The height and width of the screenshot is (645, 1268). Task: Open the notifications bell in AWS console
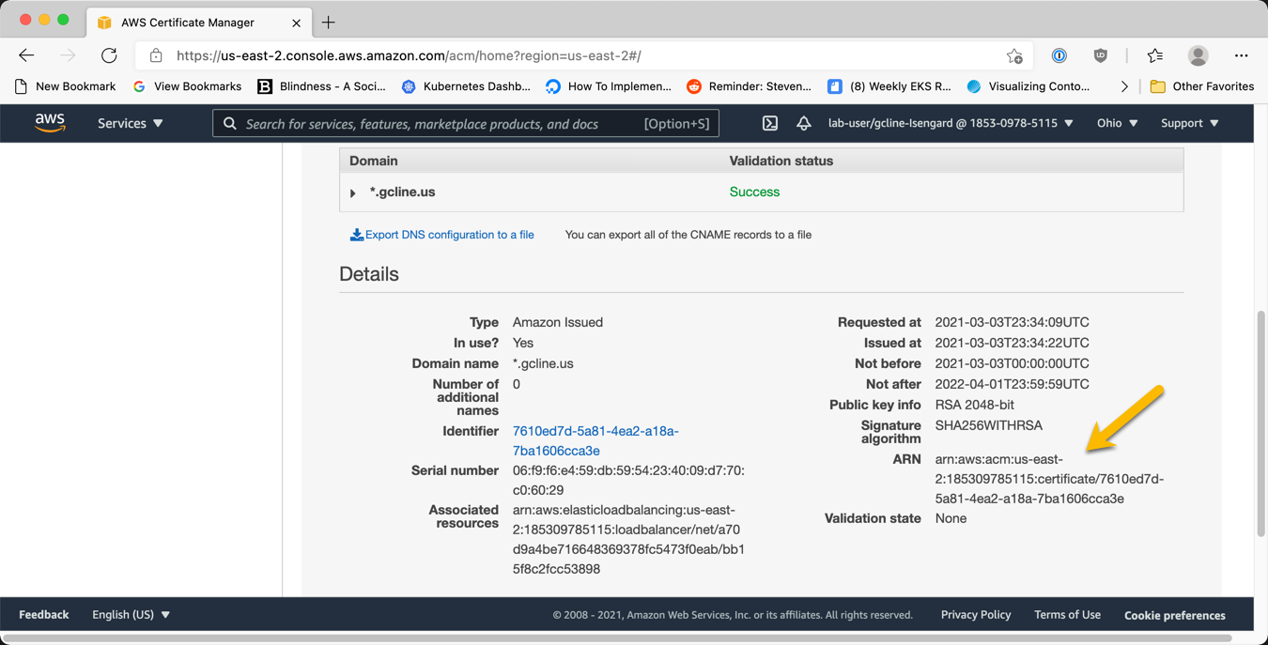804,123
